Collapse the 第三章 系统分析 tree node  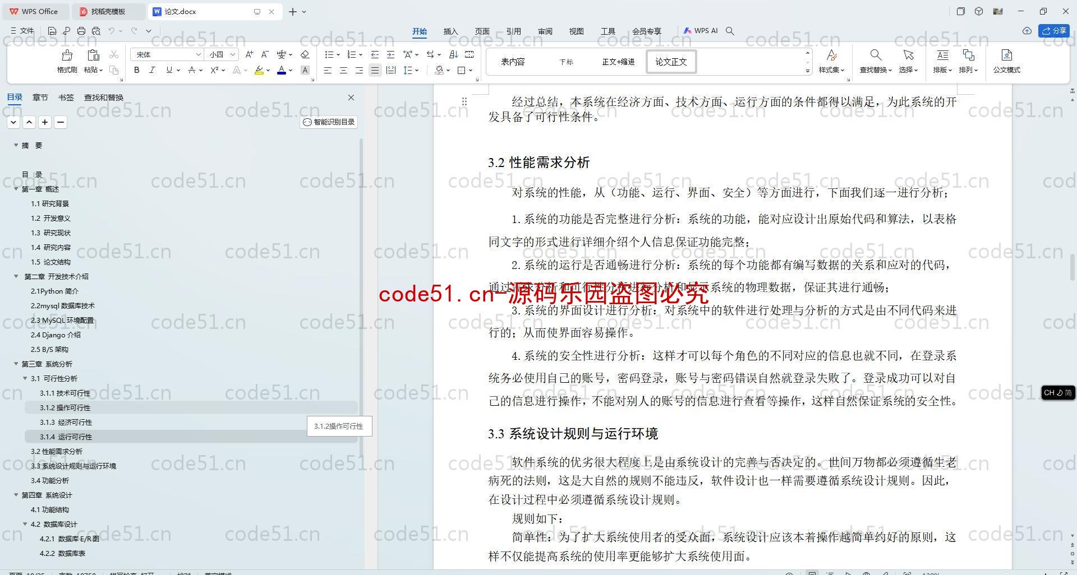coord(16,364)
